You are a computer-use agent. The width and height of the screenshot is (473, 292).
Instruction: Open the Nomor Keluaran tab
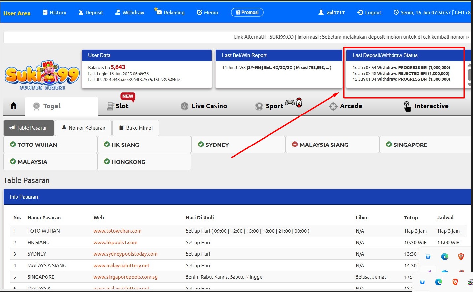(x=83, y=128)
